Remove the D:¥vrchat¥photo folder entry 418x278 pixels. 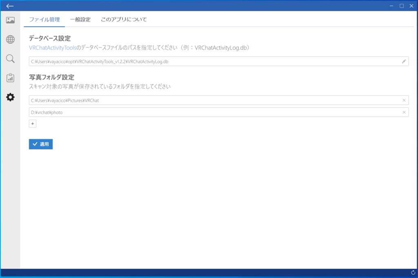pos(404,112)
